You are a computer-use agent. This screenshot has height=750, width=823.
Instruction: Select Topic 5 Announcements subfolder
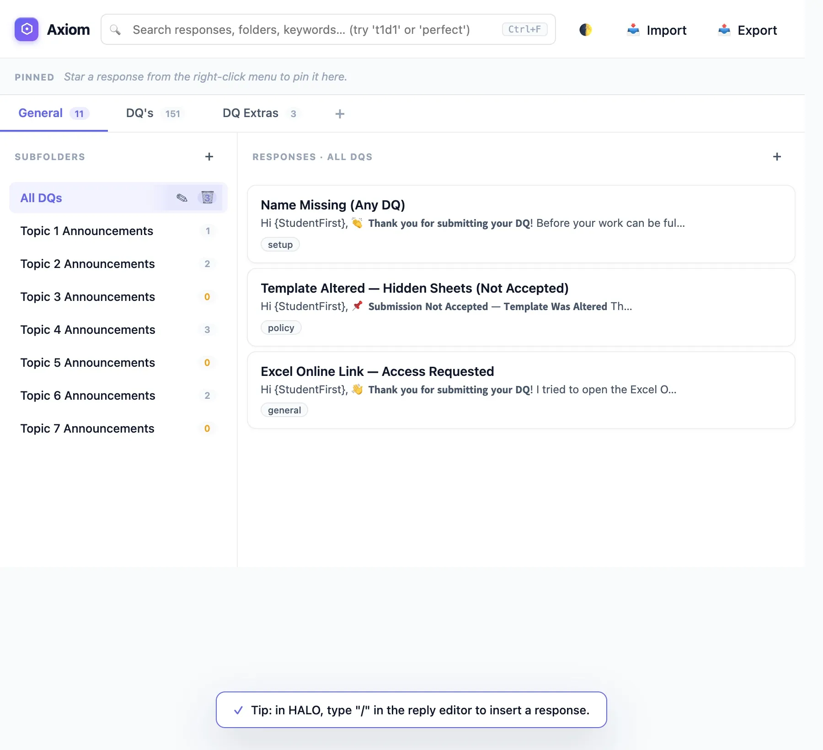118,362
